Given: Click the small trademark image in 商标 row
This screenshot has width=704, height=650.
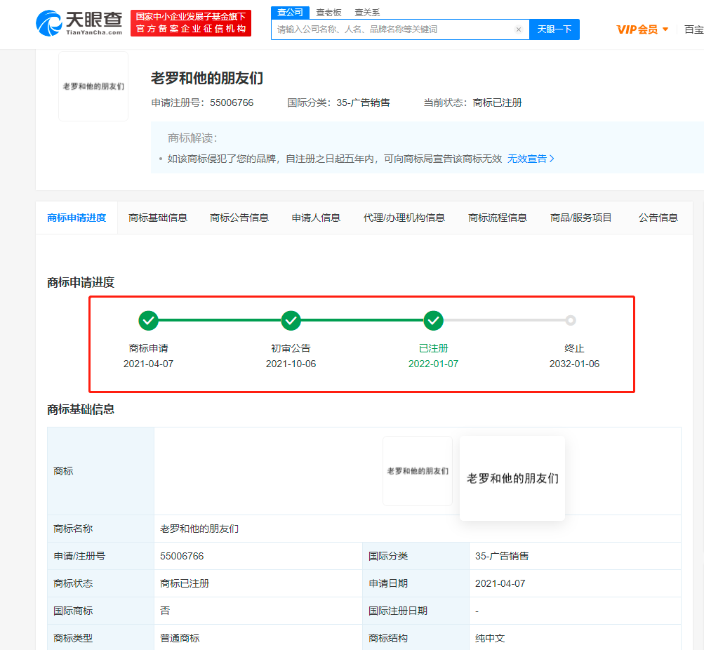Looking at the screenshot, I should pyautogui.click(x=418, y=471).
